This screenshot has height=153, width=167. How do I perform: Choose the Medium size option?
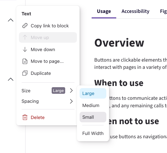pyautogui.click(x=93, y=105)
